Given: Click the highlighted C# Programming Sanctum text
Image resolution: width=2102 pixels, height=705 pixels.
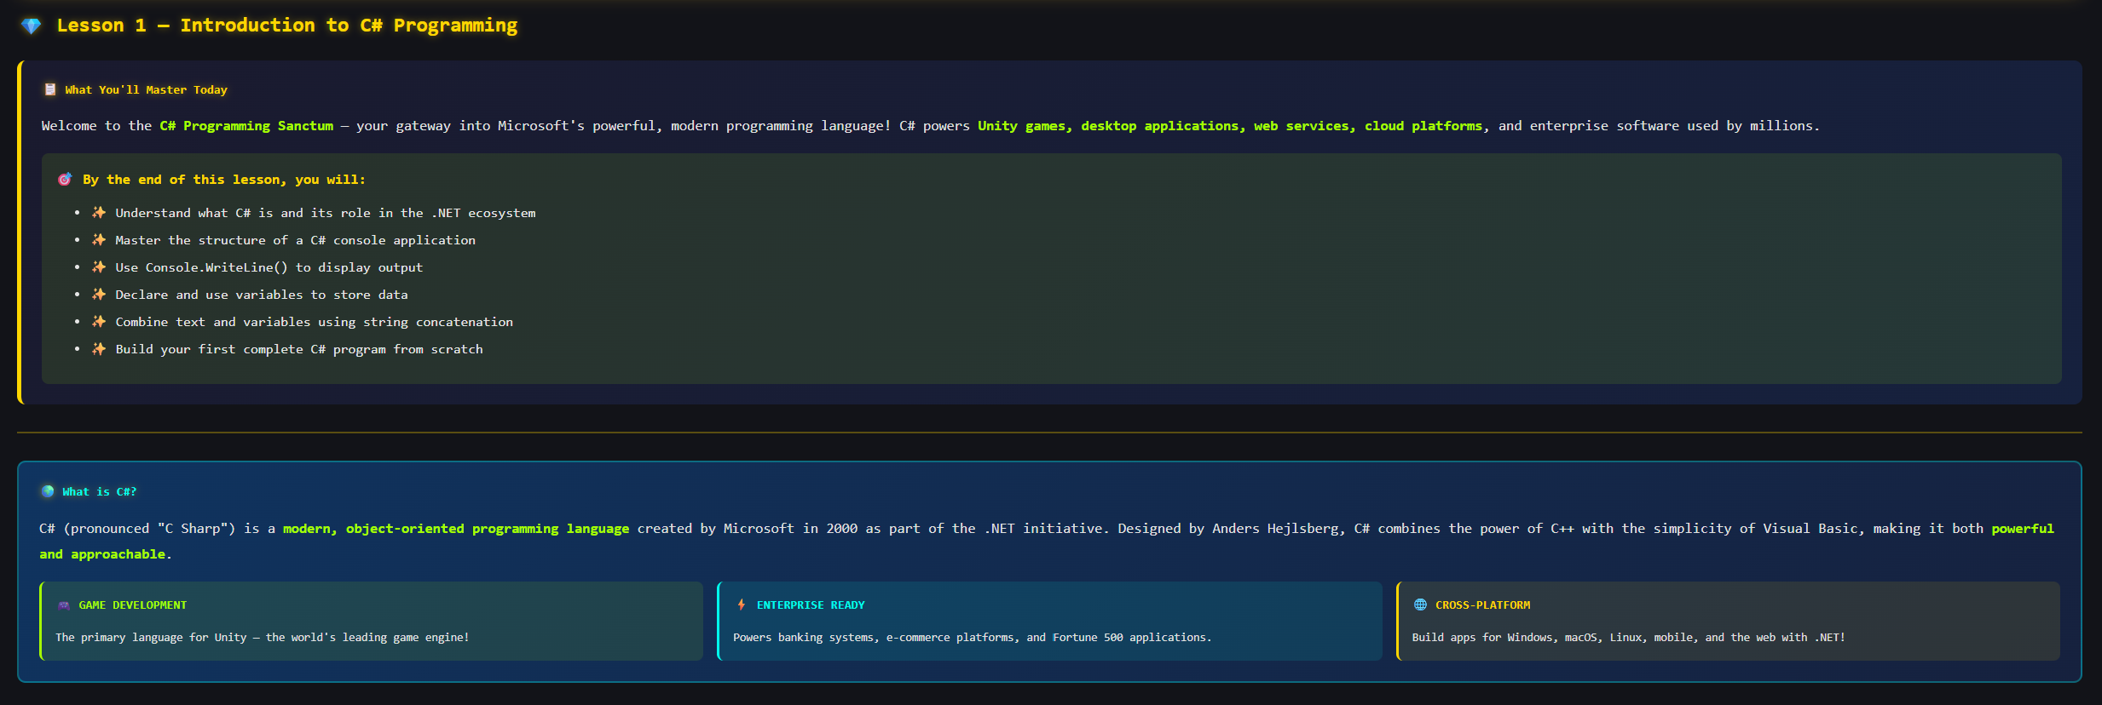Looking at the screenshot, I should [x=246, y=126].
